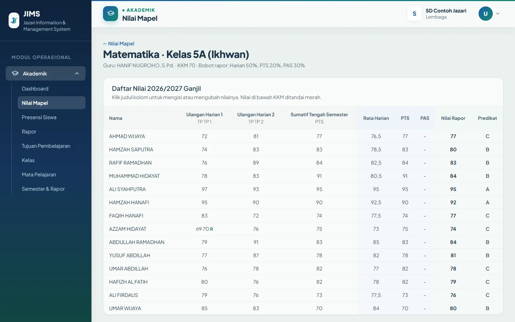Click ABDULLAH RAMADHAN row name
This screenshot has height=322, width=515.
tap(137, 242)
